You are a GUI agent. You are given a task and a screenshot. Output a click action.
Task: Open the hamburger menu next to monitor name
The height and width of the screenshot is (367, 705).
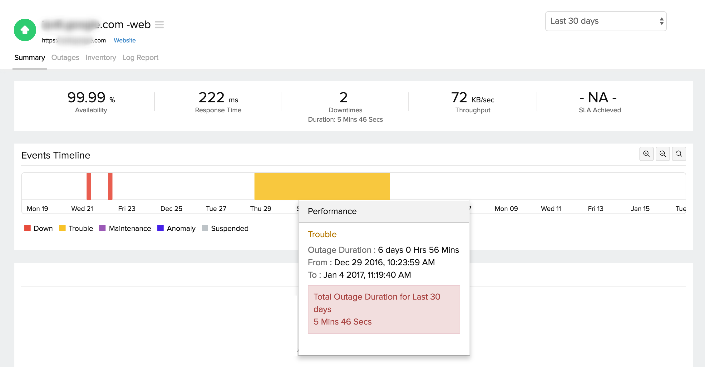(159, 24)
